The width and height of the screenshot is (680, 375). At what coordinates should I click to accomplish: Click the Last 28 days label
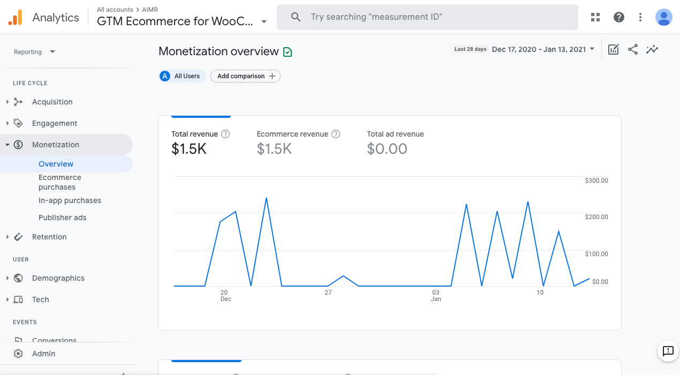tap(470, 49)
